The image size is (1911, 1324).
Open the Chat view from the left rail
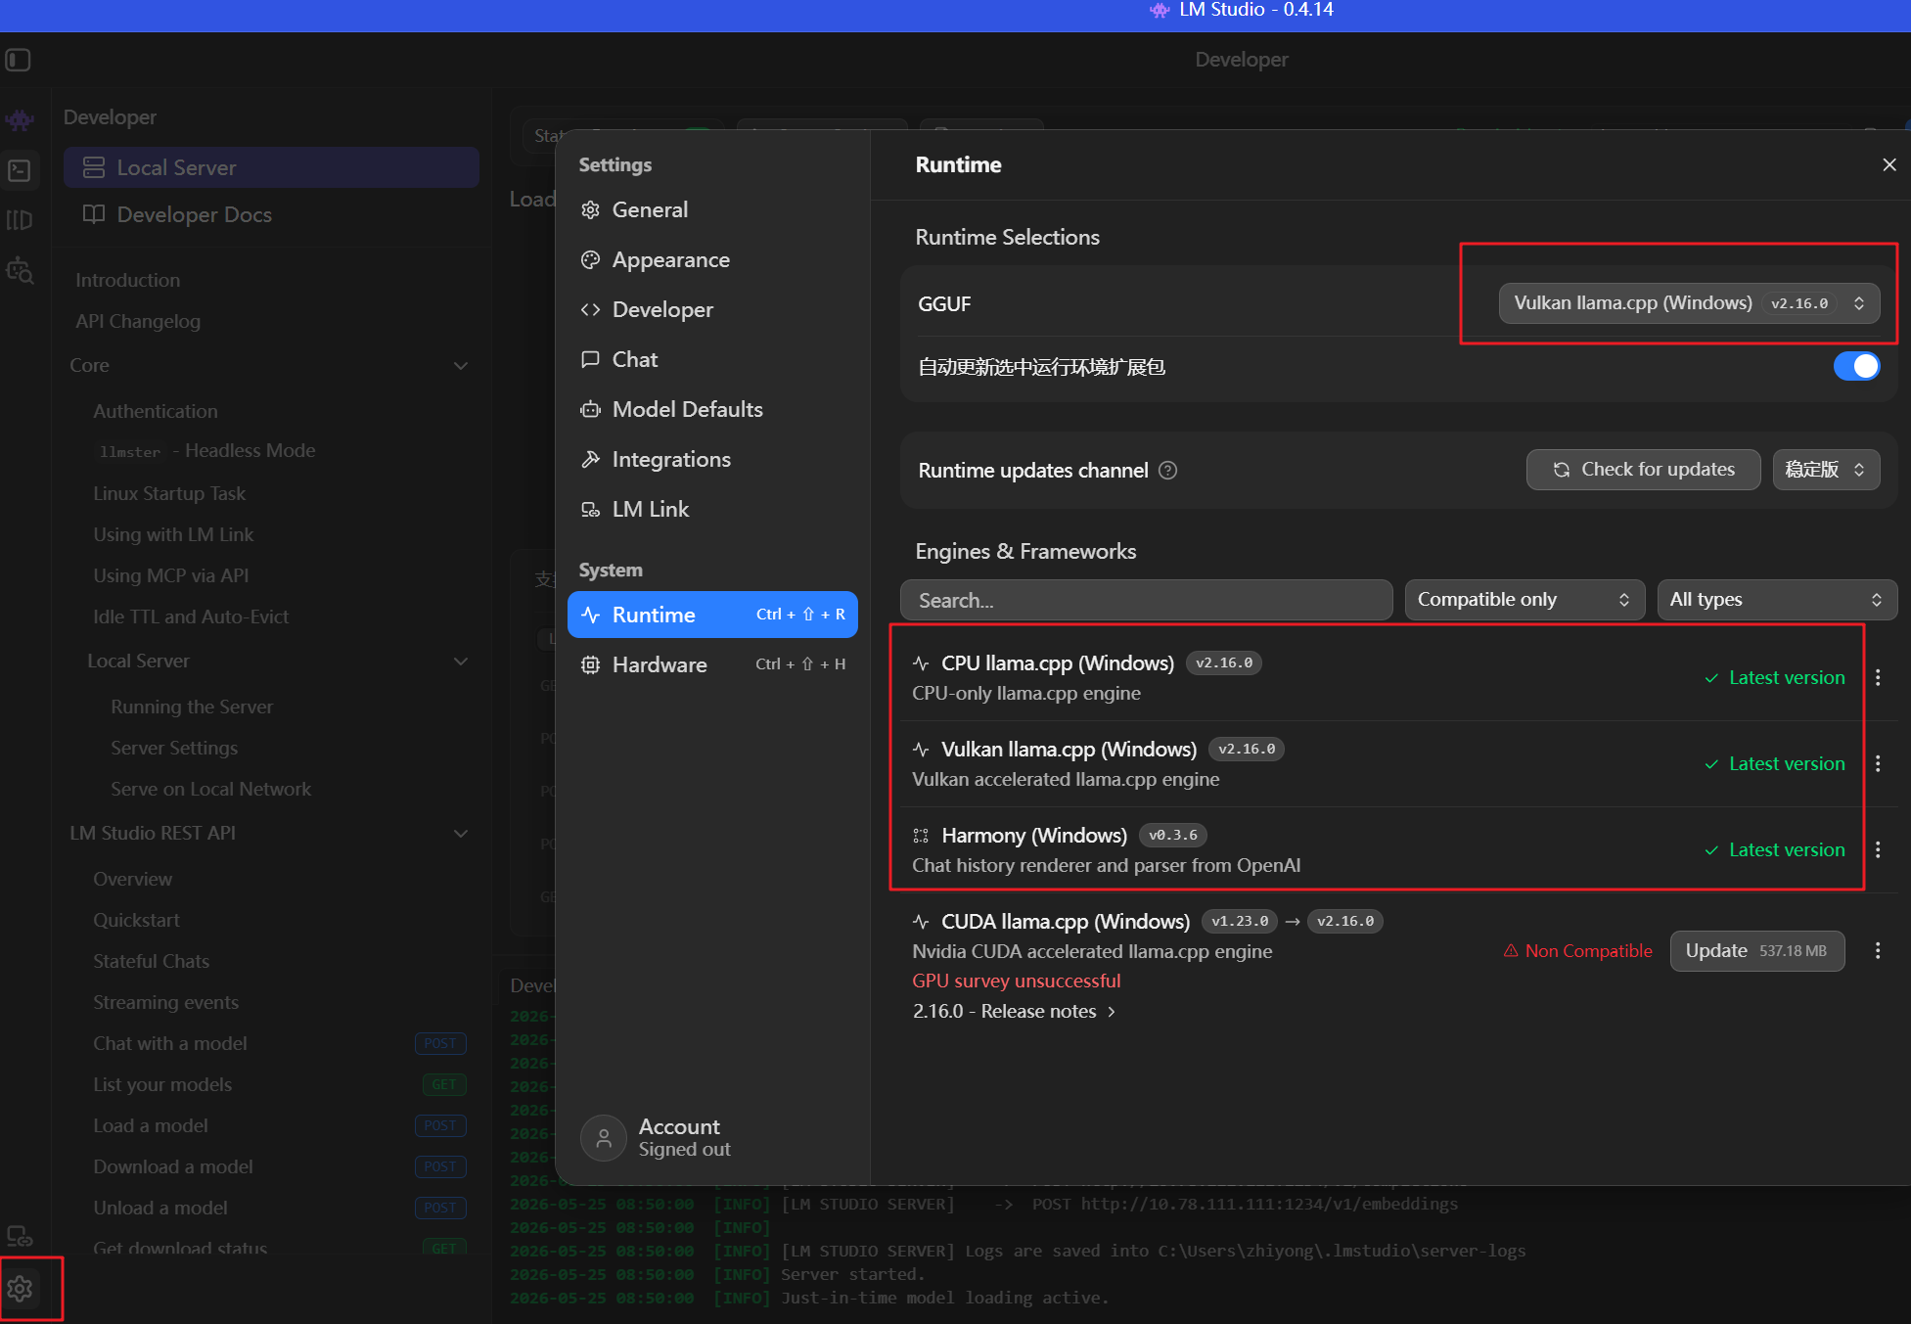point(20,120)
